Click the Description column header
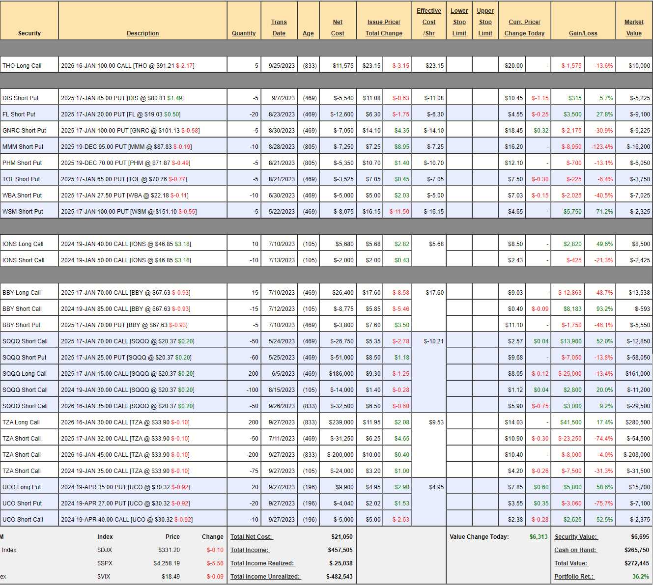This screenshot has width=653, height=585. click(x=142, y=33)
